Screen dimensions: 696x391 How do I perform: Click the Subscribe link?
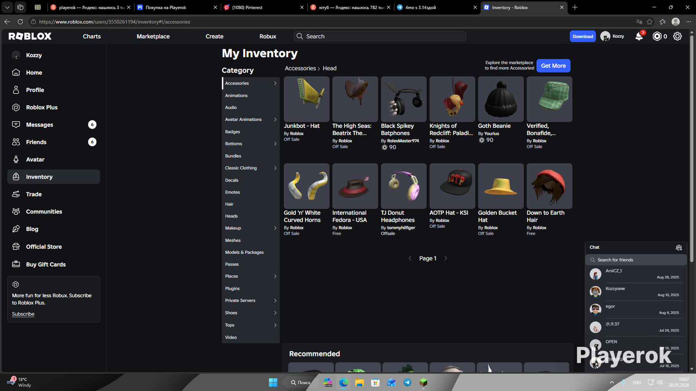(23, 314)
